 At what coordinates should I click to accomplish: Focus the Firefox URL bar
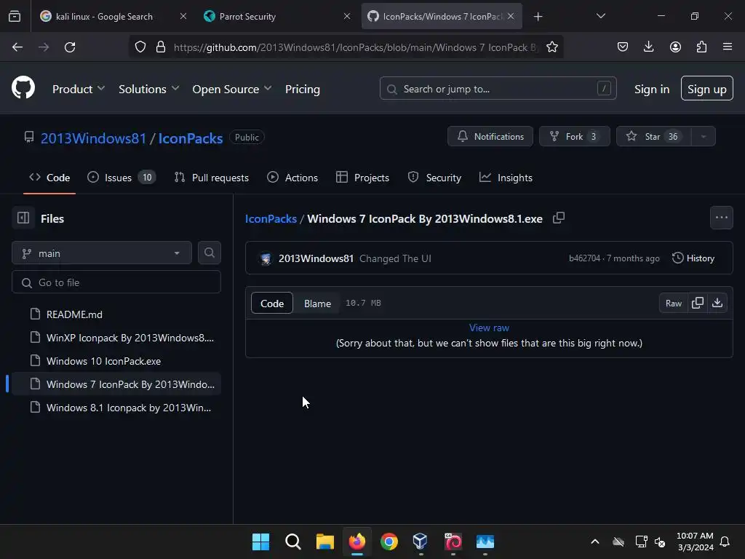pos(355,47)
